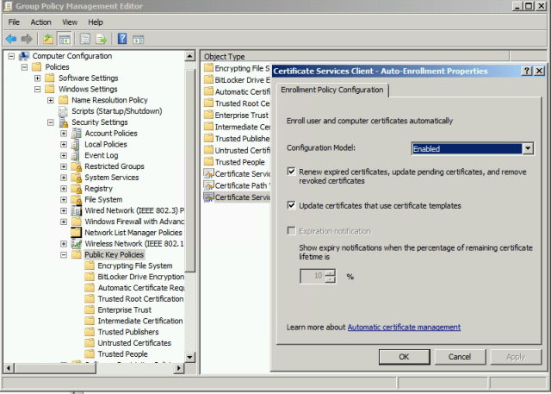Select Intermediate Ce… in the right list

(x=243, y=127)
